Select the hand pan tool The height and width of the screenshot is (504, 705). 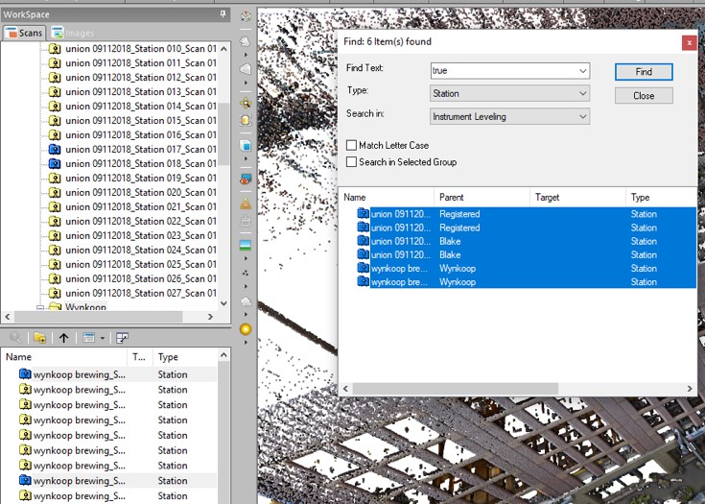(x=246, y=42)
